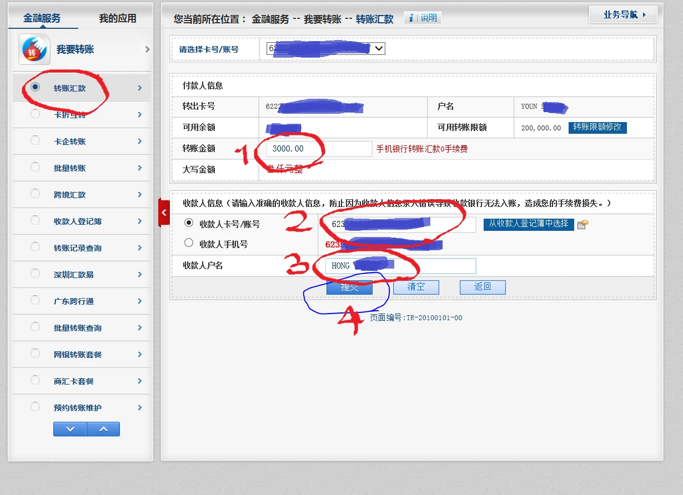683x495 pixels.
Task: Expand chevron on 卡企转账 row
Action: (x=140, y=142)
